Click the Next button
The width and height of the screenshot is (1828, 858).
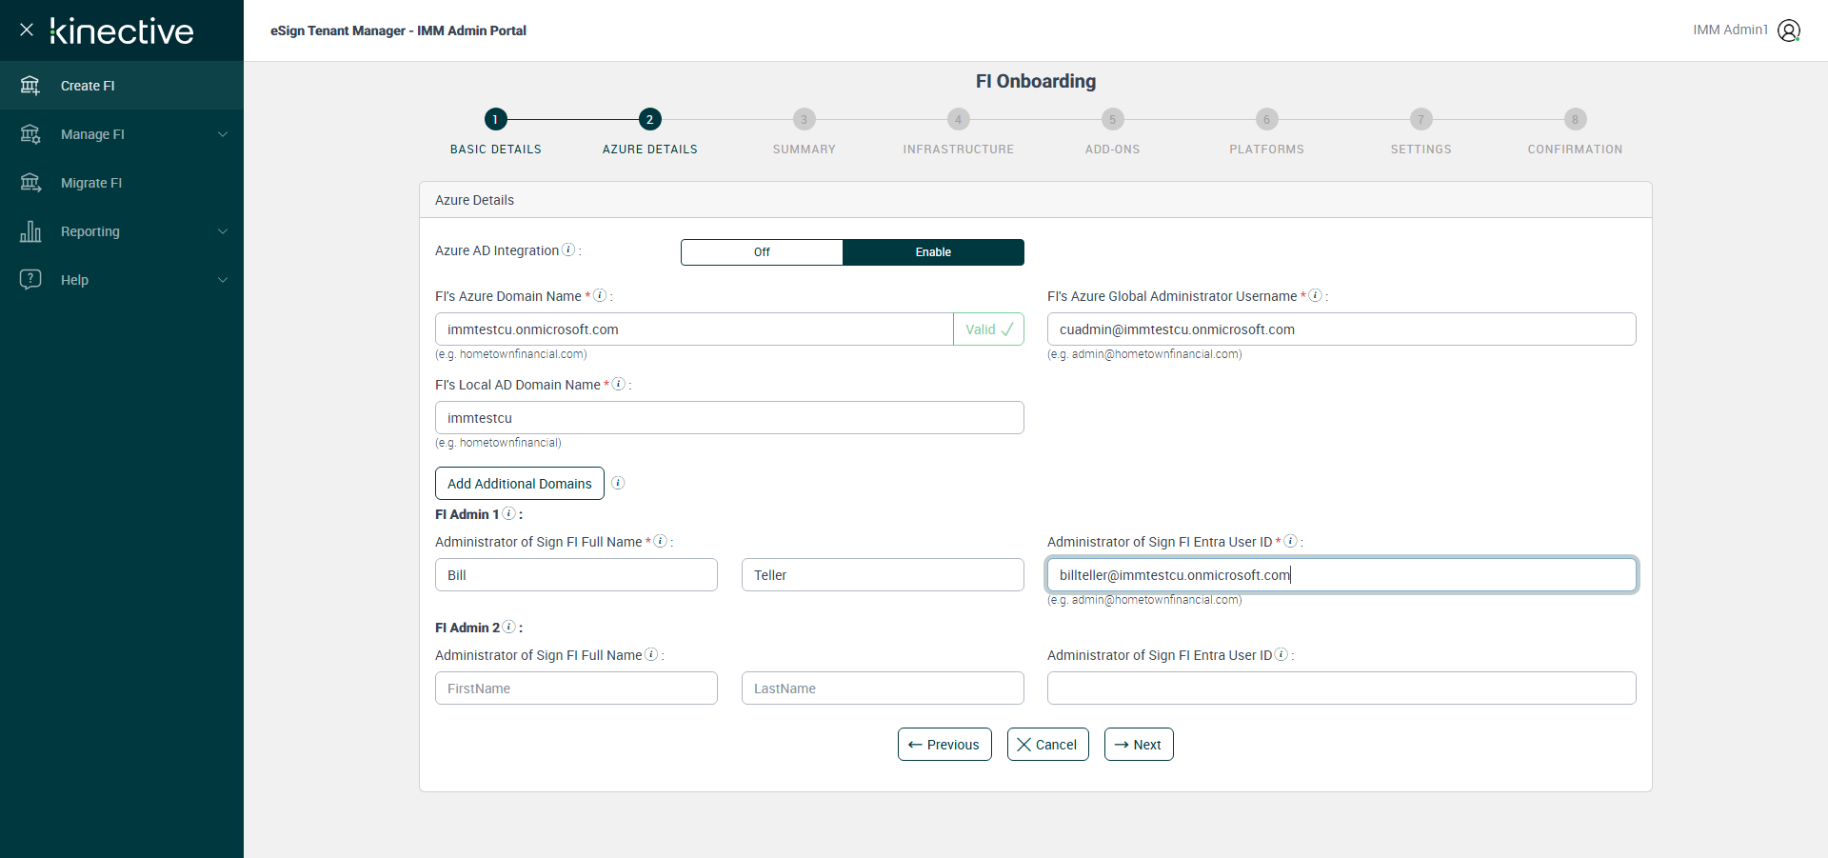point(1139,745)
